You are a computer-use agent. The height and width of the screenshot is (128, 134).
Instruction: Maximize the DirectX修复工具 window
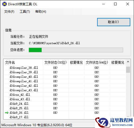point(115,4)
